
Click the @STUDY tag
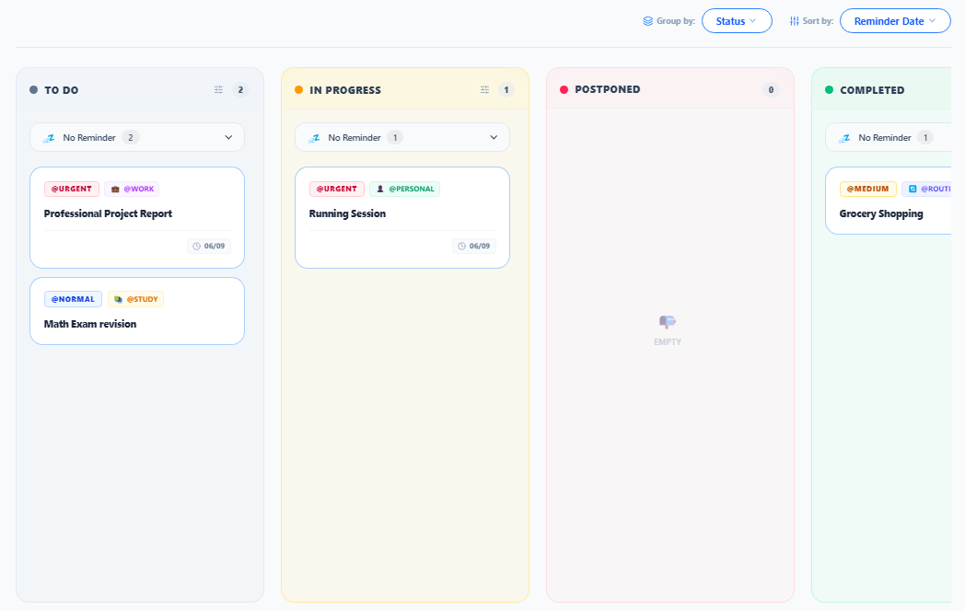135,299
